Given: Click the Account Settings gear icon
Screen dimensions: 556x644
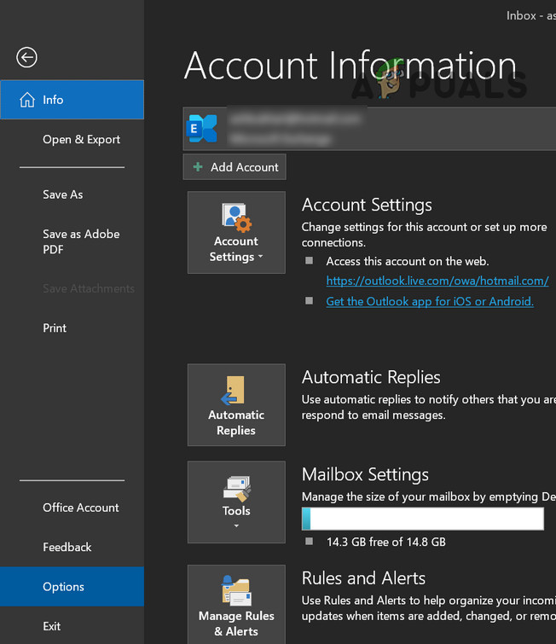Looking at the screenshot, I should pos(236,218).
